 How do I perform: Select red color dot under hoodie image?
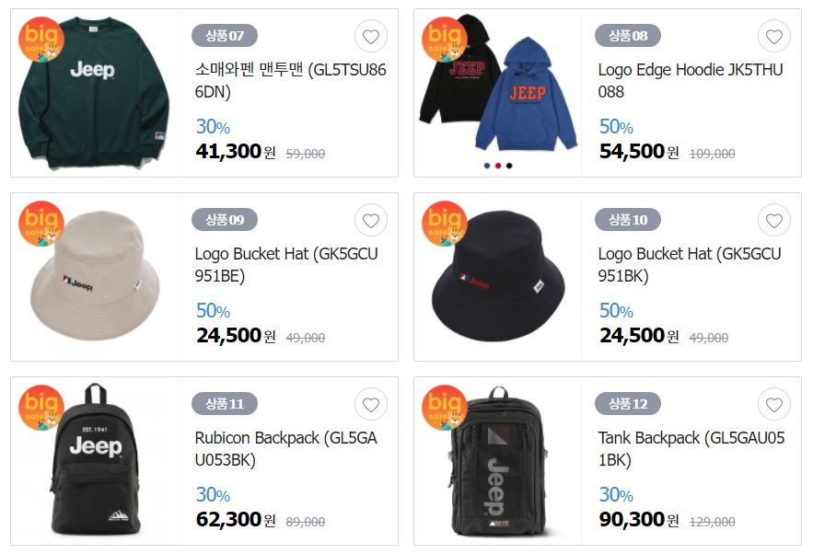498,166
